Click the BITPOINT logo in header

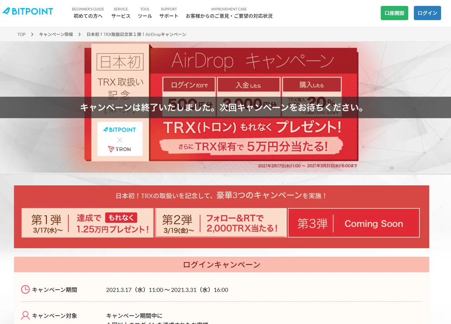coord(27,11)
